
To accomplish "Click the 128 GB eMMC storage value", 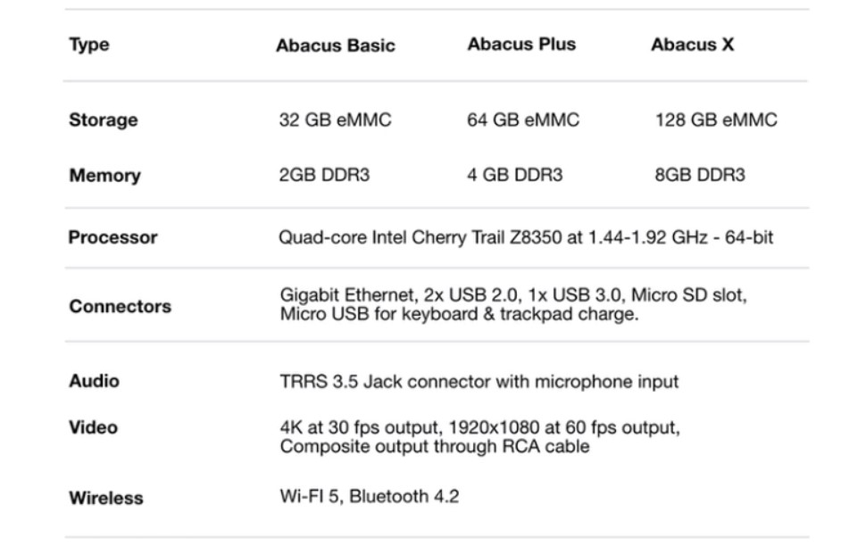I will [716, 120].
